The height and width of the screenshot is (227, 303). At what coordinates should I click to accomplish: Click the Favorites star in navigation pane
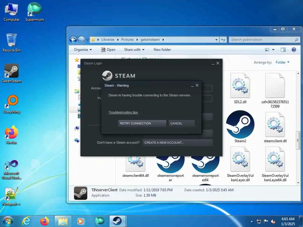(77, 60)
